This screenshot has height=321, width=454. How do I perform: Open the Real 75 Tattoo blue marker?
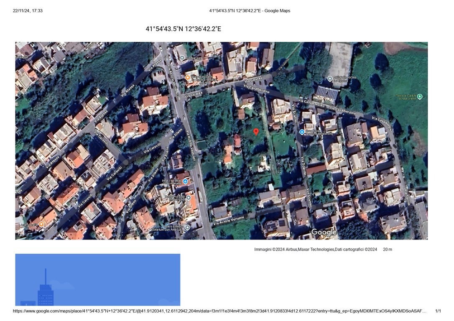[185, 181]
